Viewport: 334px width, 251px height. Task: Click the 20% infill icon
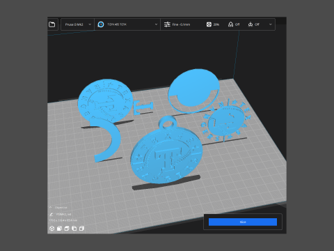209,24
